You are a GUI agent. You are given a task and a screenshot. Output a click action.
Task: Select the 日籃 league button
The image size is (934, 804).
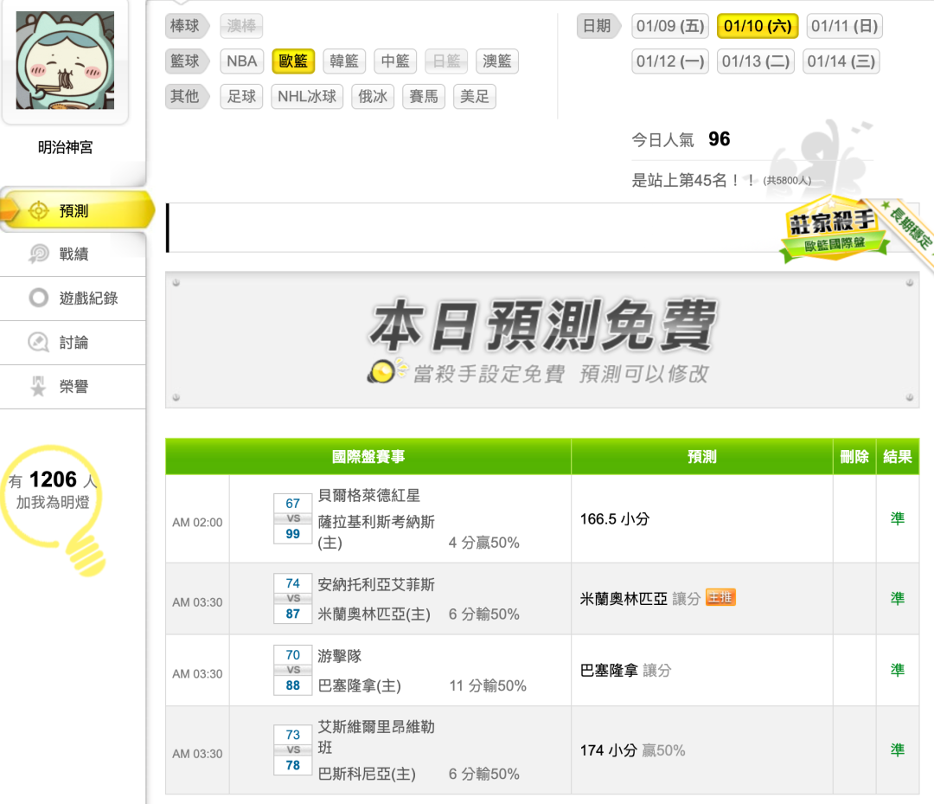click(447, 61)
